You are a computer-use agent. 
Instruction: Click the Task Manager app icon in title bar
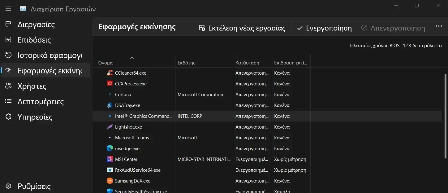pos(23,9)
